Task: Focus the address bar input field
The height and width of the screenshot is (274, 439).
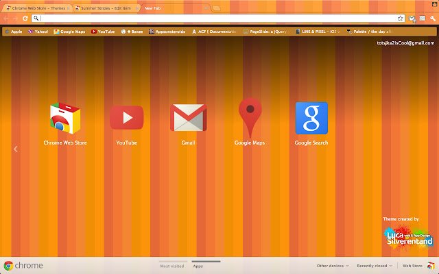Action: tap(218, 18)
